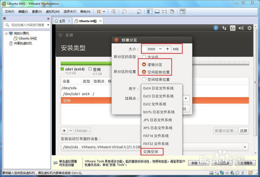Collapse the 我的计算机 tree node
260x177 pixels.
point(6,34)
